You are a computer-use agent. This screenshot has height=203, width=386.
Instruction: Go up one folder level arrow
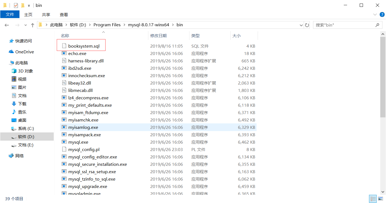pos(33,25)
